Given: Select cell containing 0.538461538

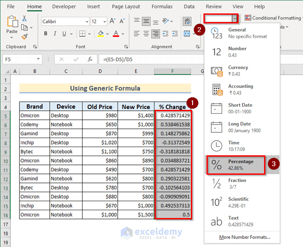Looking at the screenshot, I should click(x=173, y=125).
